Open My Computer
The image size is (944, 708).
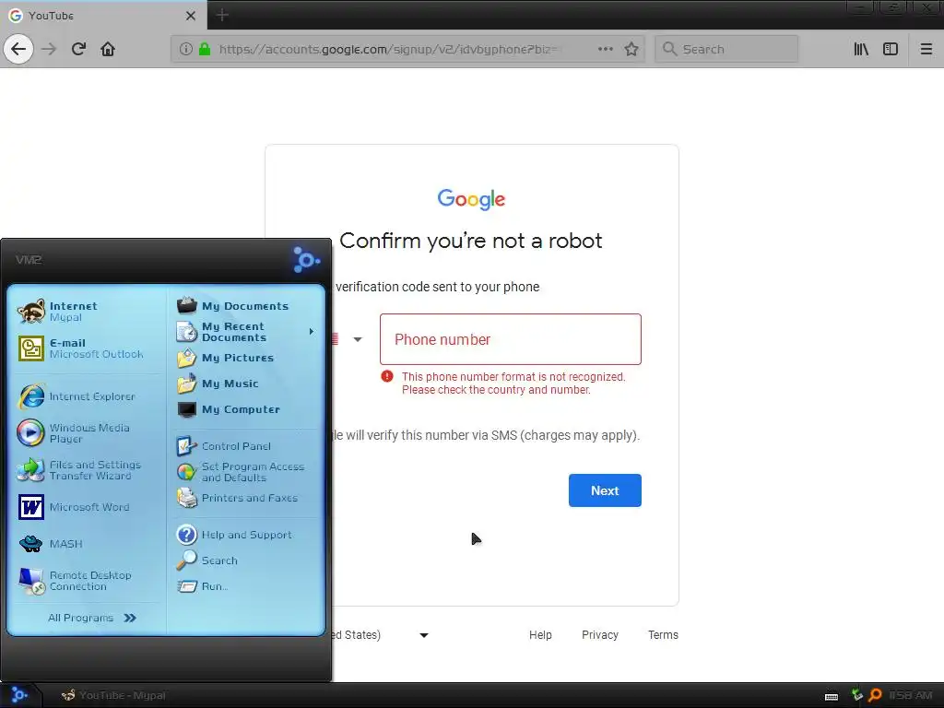pyautogui.click(x=245, y=409)
